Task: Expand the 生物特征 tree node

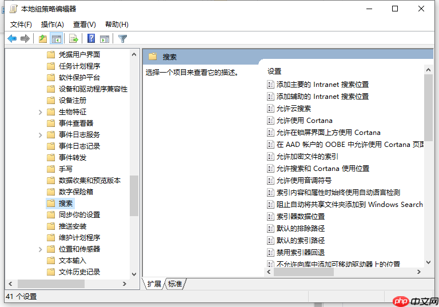Action: point(41,112)
